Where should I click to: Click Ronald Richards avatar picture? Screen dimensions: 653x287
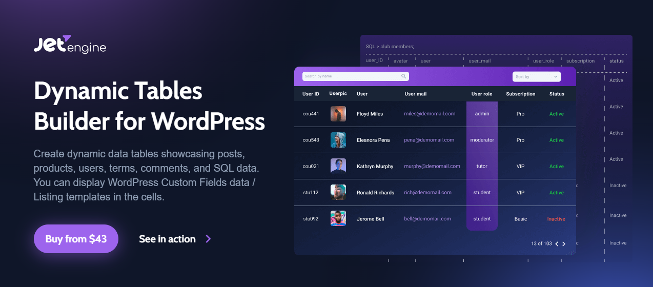click(x=338, y=193)
